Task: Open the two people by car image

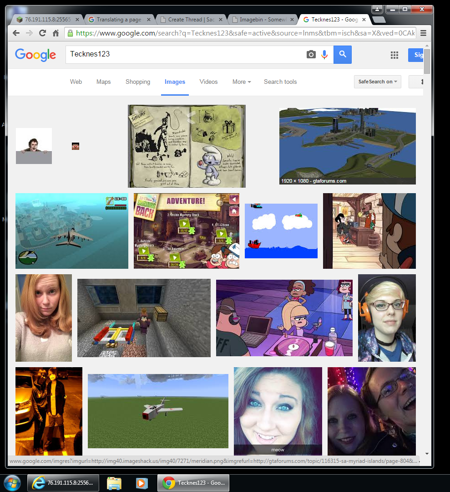Action: pyautogui.click(x=49, y=411)
